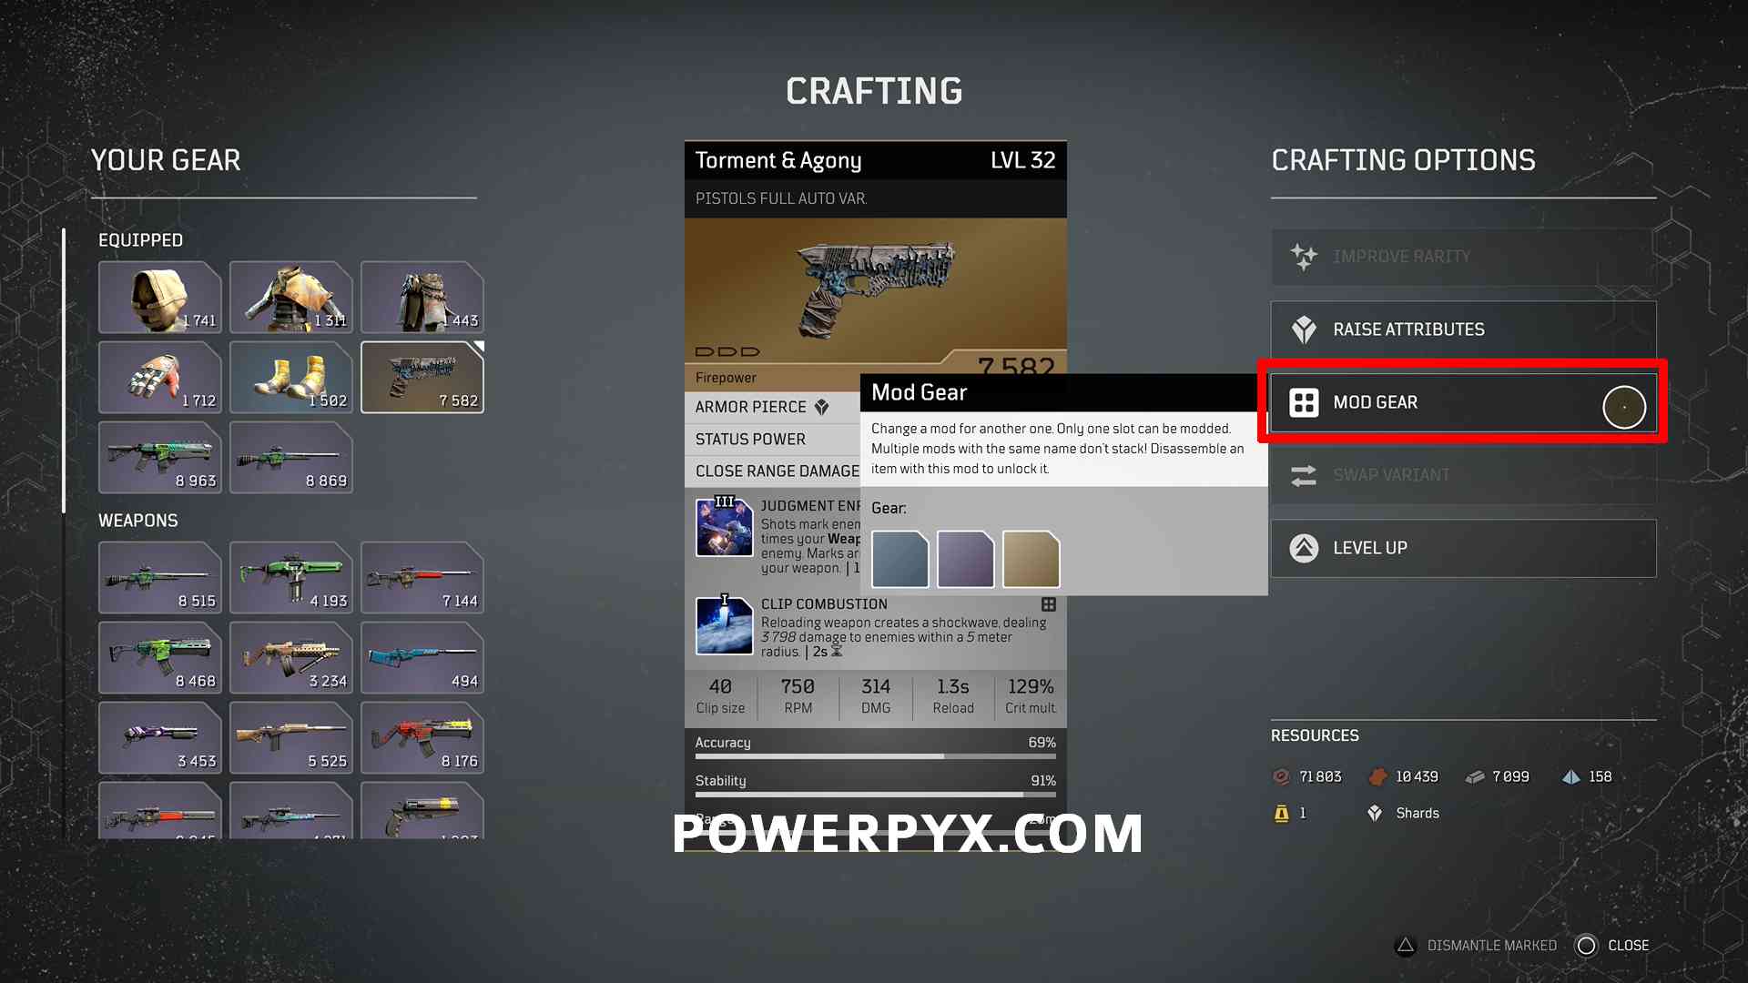Select the Swap Variant icon
Screen dimensions: 1748x983
point(1303,474)
